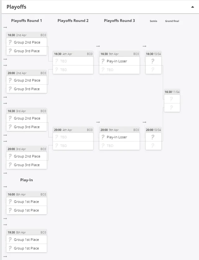The image size is (199, 260).
Task: Select Group 2nd Place in the 20:00 3rd Apr match
Action: 27,156
